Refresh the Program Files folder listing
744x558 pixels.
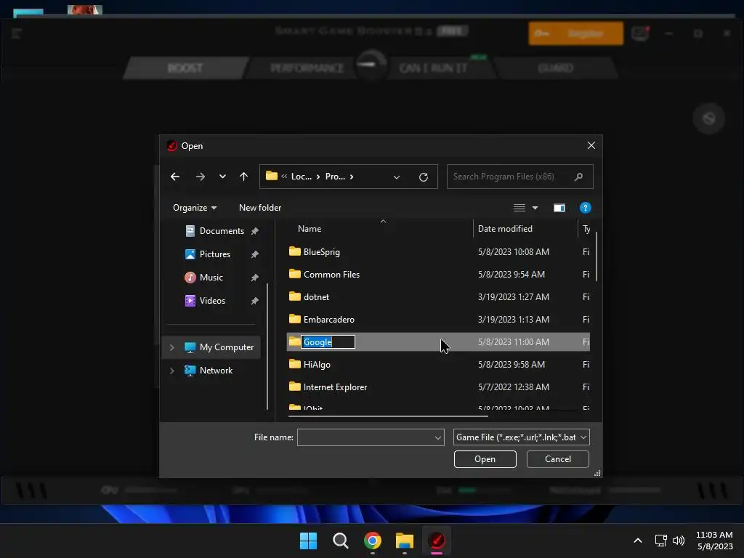tap(424, 177)
